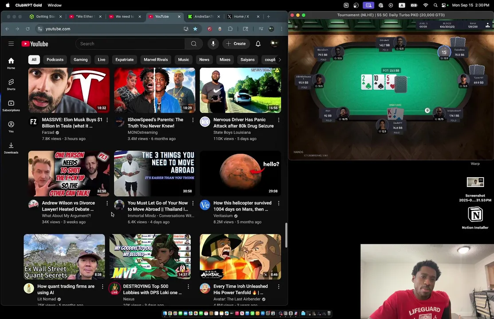Open the browser media controls icon
This screenshot has height=319, width=494.
pyautogui.click(x=261, y=29)
